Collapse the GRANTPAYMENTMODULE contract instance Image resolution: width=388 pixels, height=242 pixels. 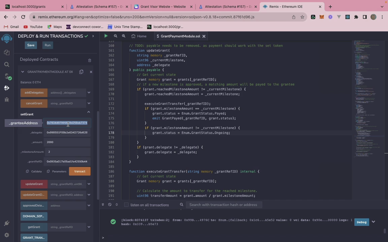[23, 72]
